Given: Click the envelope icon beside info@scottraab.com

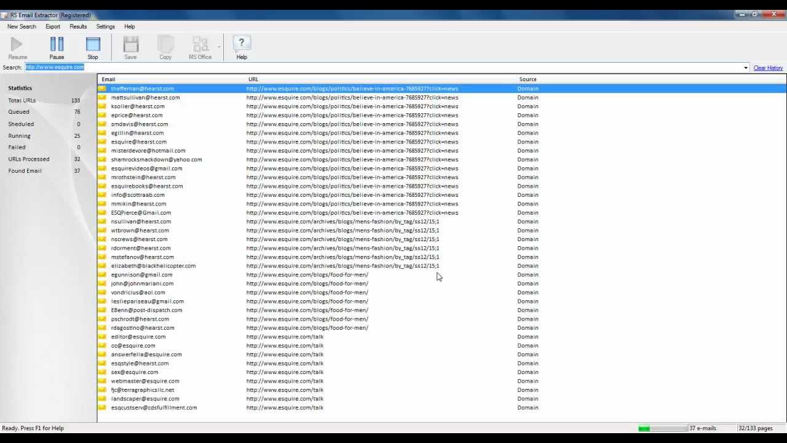Looking at the screenshot, I should point(102,195).
